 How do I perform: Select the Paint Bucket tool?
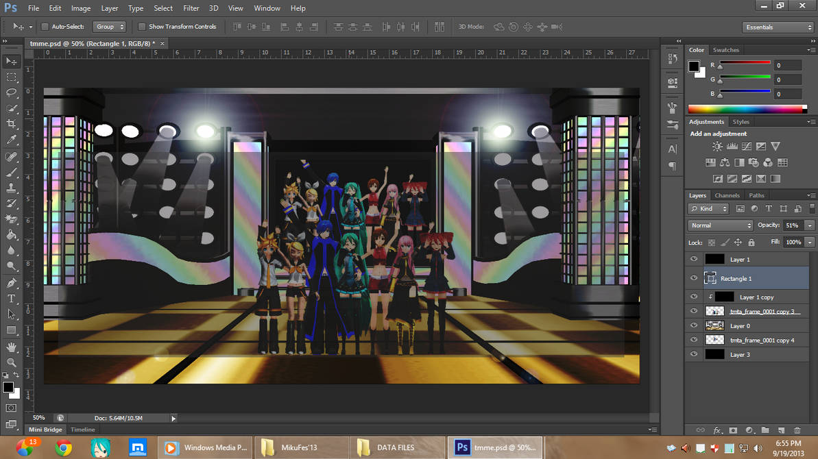coord(11,235)
